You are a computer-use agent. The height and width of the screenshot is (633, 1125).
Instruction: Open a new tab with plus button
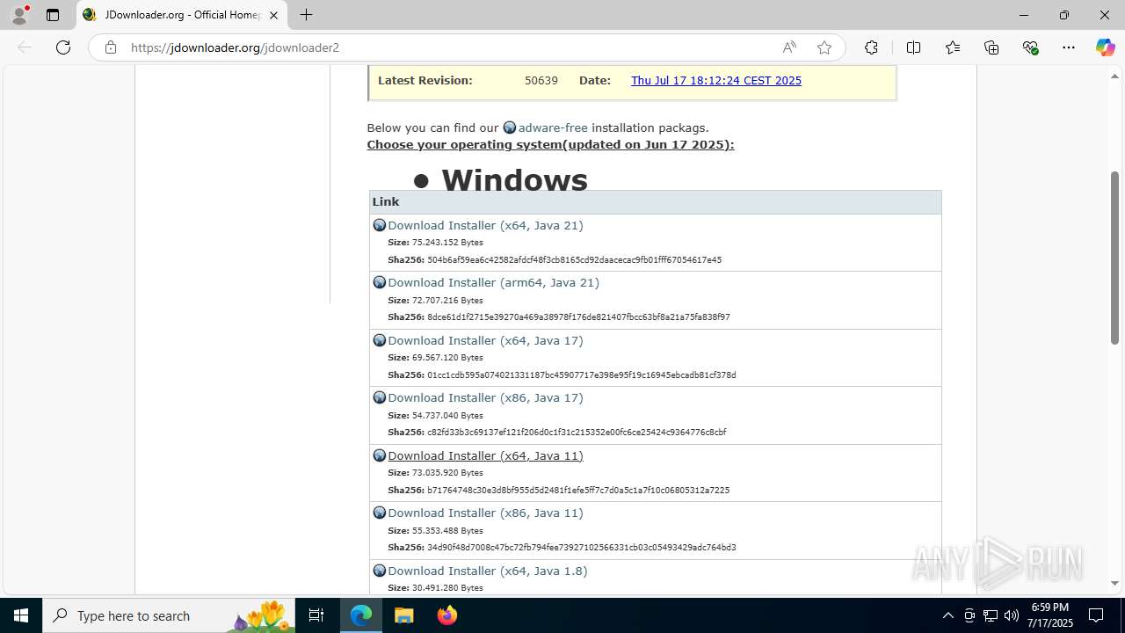pos(306,15)
